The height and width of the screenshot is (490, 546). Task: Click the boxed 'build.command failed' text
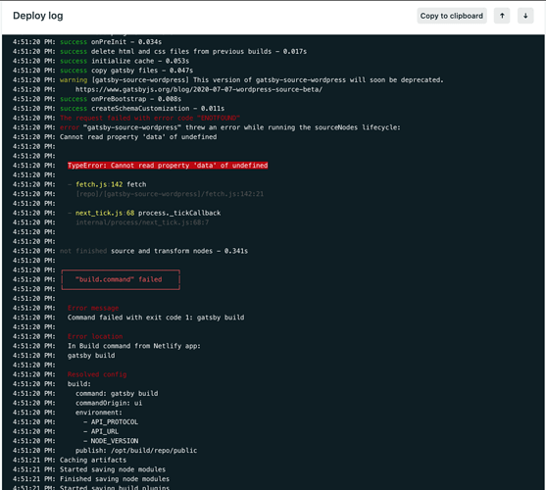click(119, 279)
